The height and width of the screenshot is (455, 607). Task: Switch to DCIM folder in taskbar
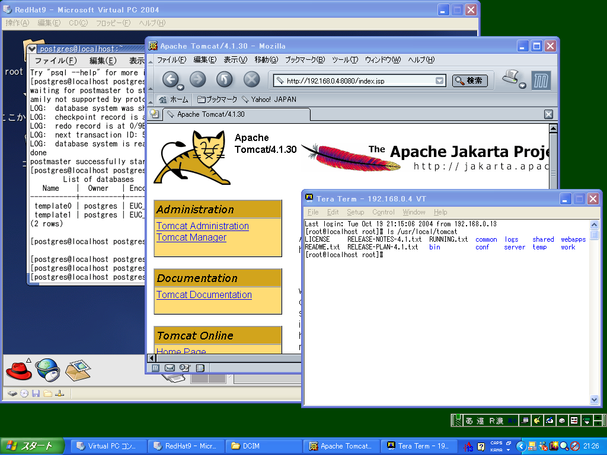pyautogui.click(x=264, y=446)
